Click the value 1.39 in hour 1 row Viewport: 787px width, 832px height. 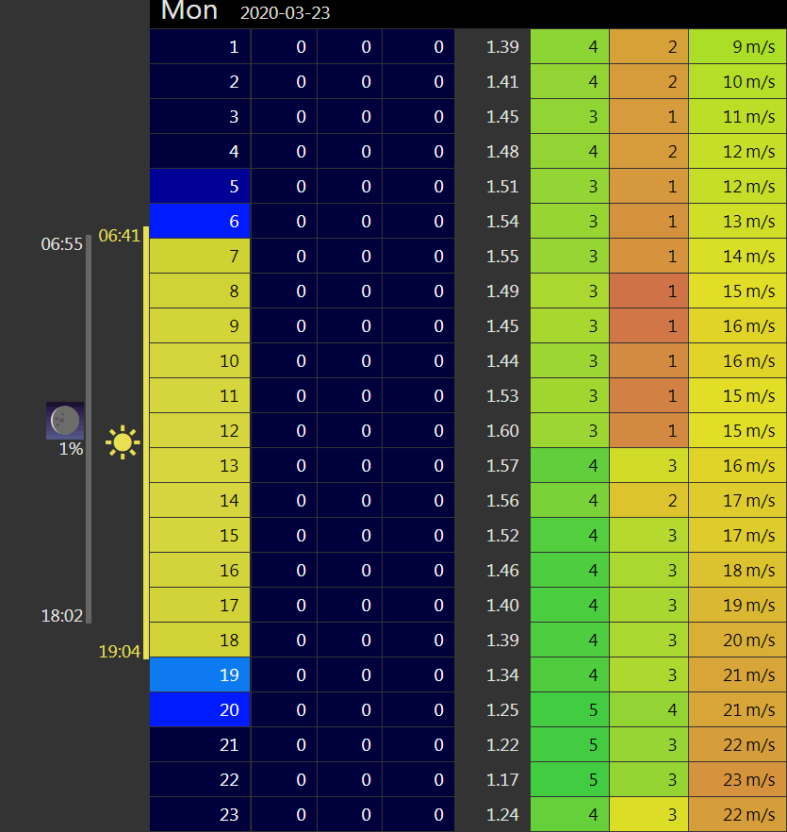[502, 47]
